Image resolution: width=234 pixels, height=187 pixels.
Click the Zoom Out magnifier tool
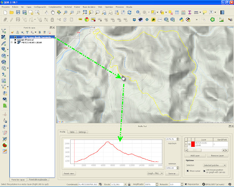(72, 12)
